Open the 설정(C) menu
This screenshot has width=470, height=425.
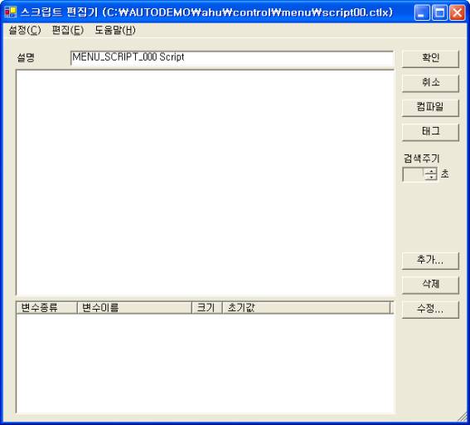pyautogui.click(x=25, y=30)
